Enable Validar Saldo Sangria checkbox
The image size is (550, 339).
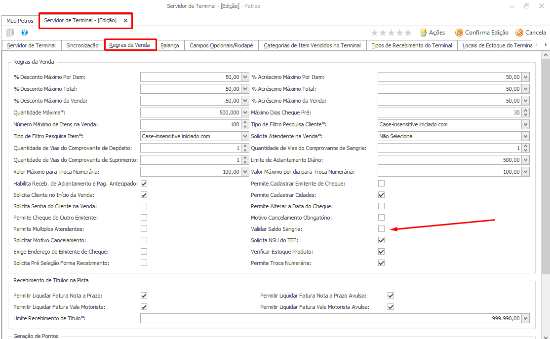pos(381,229)
